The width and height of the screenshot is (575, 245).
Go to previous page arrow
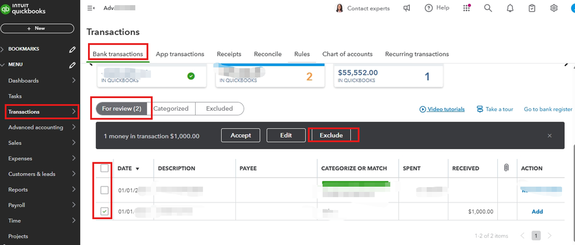click(523, 235)
